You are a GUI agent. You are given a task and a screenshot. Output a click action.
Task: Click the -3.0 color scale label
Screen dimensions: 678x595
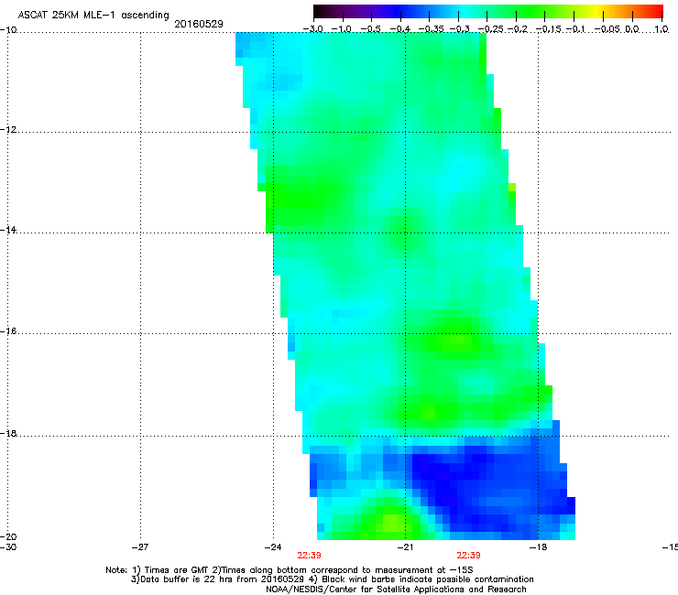(x=313, y=29)
